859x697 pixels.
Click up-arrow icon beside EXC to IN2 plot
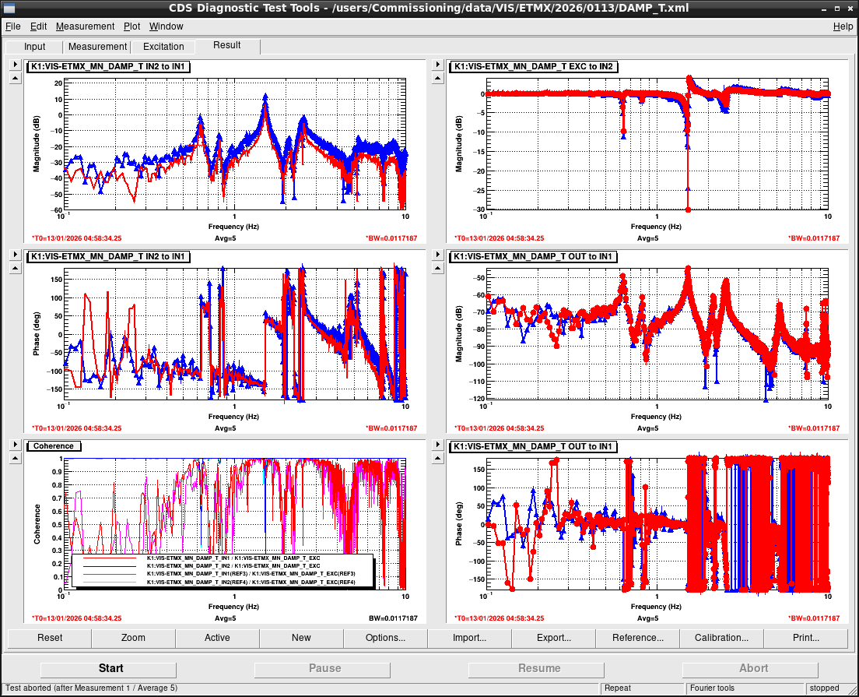pos(438,79)
